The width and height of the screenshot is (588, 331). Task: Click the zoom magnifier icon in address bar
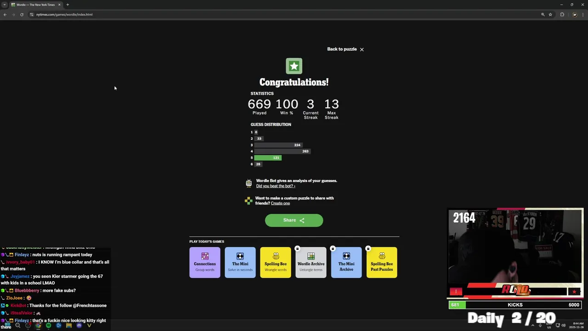coord(543,14)
